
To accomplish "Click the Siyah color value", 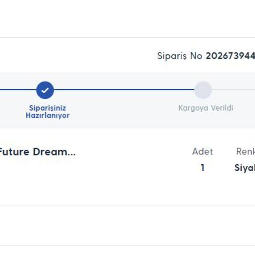I will pyautogui.click(x=245, y=168).
